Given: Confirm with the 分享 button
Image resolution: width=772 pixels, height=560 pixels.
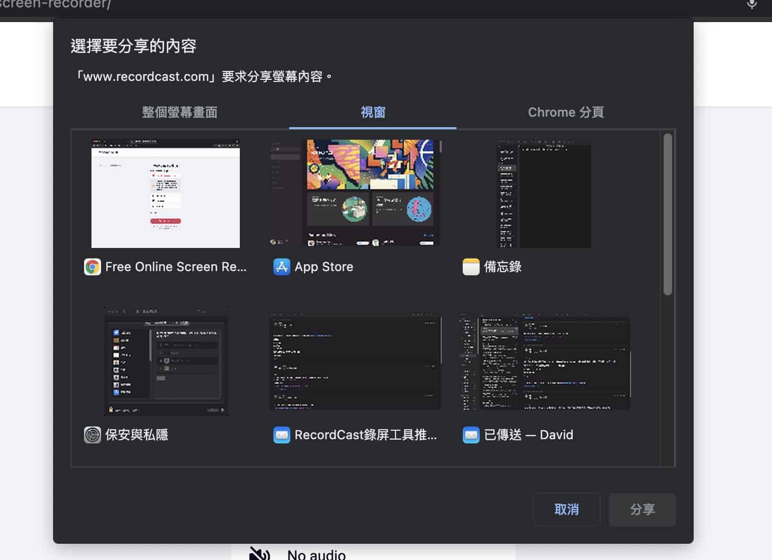Looking at the screenshot, I should click(x=642, y=510).
